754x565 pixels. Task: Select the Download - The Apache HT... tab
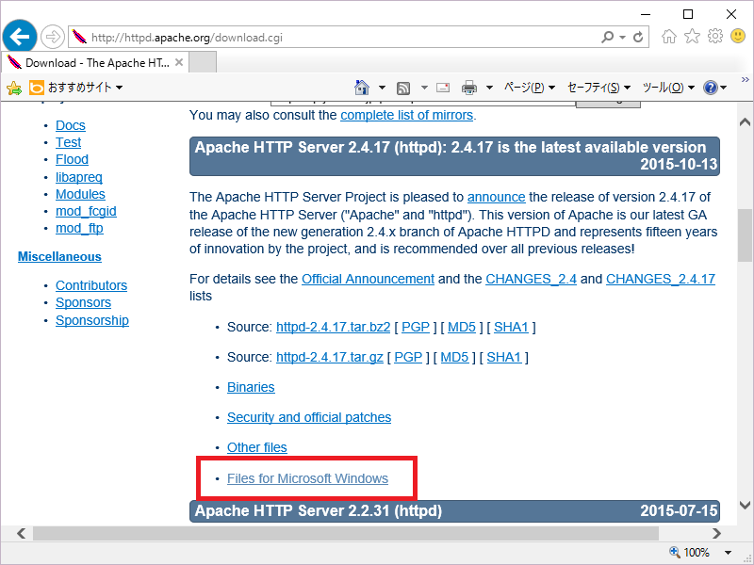click(95, 62)
